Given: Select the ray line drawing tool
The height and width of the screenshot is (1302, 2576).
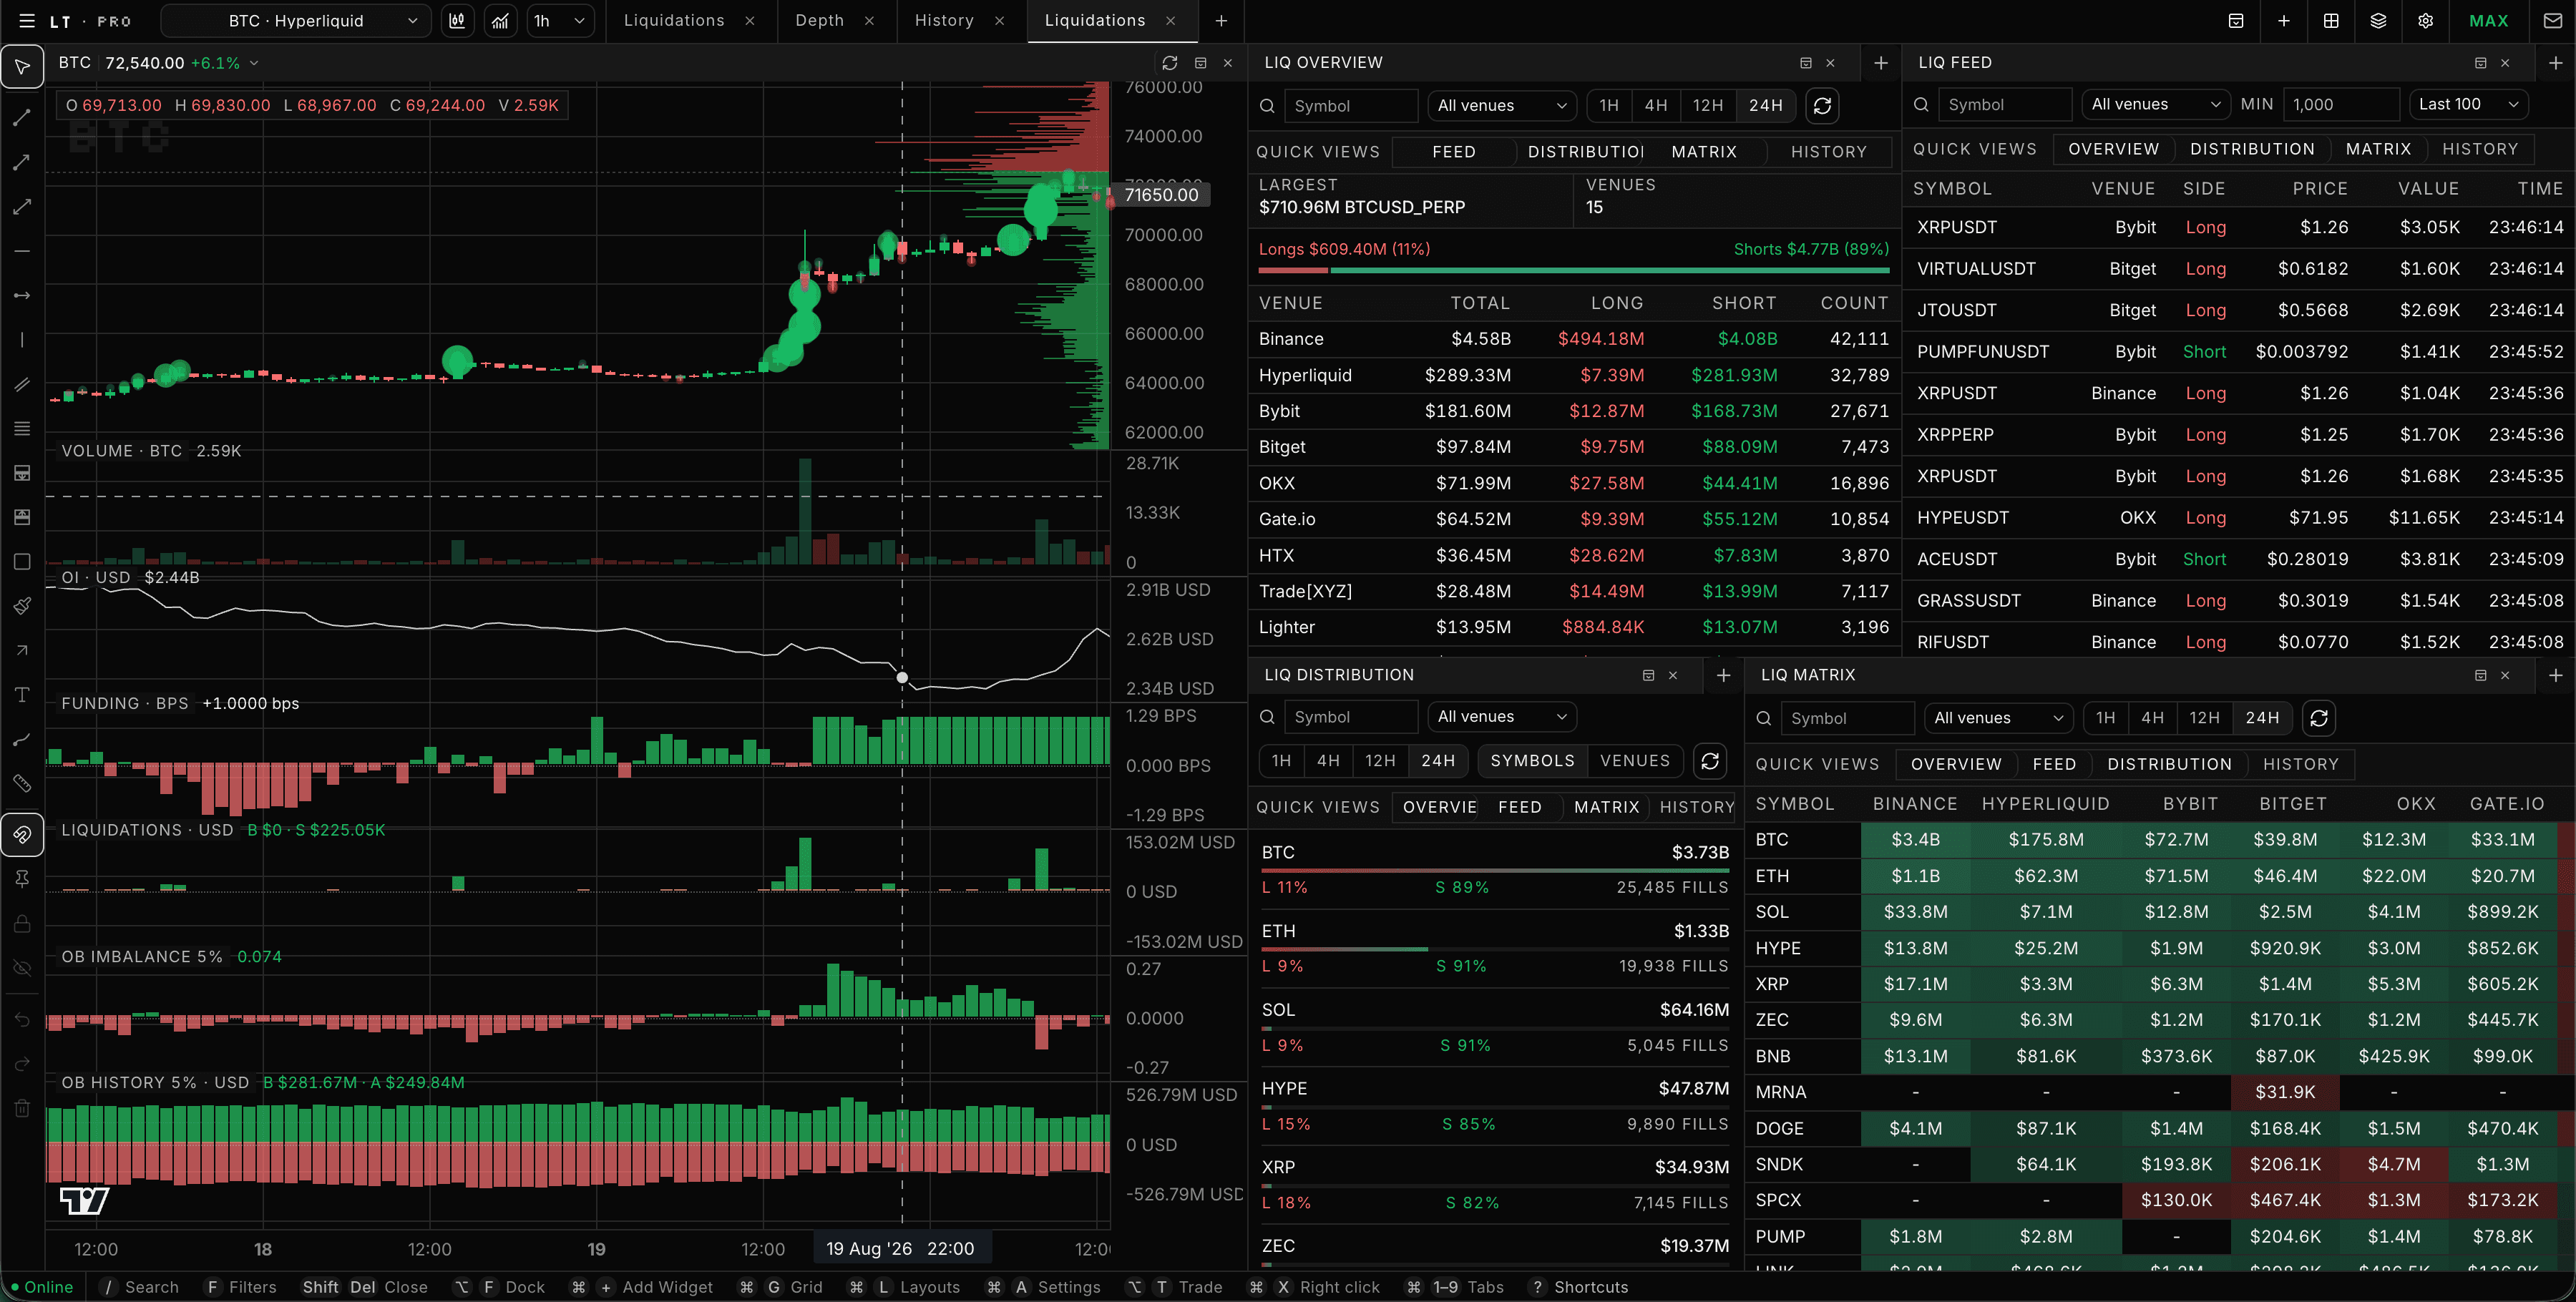Looking at the screenshot, I should click(x=22, y=162).
